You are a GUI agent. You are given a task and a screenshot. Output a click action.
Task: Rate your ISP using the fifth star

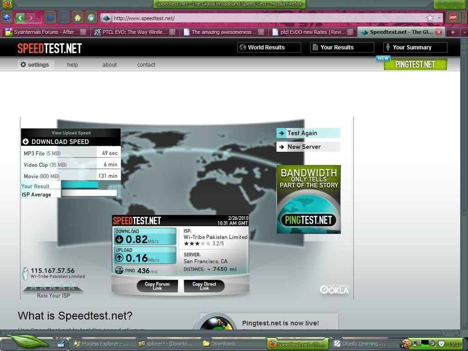(x=71, y=286)
